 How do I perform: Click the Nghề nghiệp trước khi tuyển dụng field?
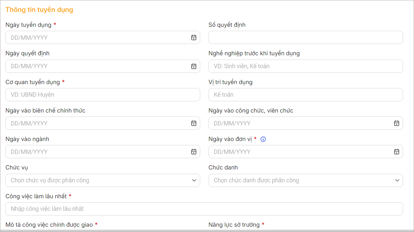pyautogui.click(x=305, y=66)
